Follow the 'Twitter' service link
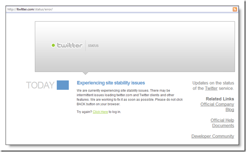This screenshot has width=246, height=152. (211, 88)
